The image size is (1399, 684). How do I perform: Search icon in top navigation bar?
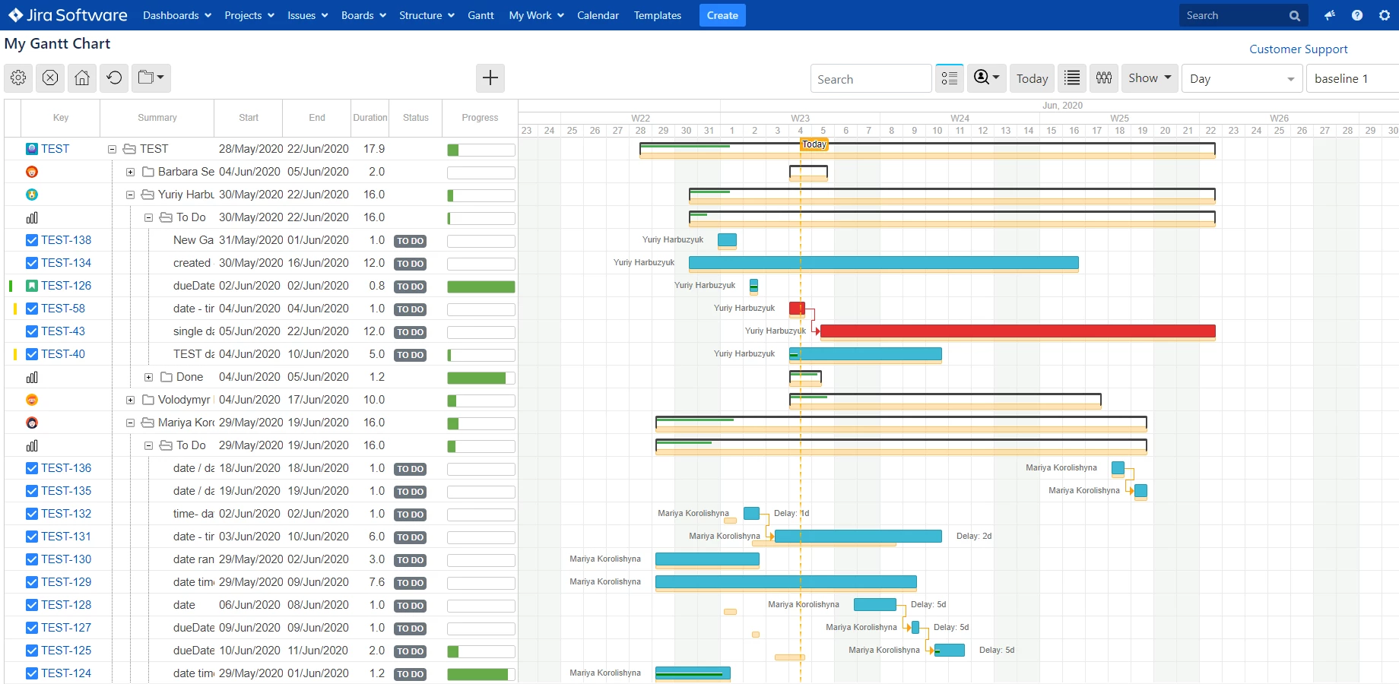(1294, 15)
